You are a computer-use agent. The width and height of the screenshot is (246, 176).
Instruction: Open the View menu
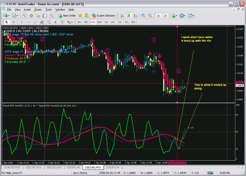point(18,9)
